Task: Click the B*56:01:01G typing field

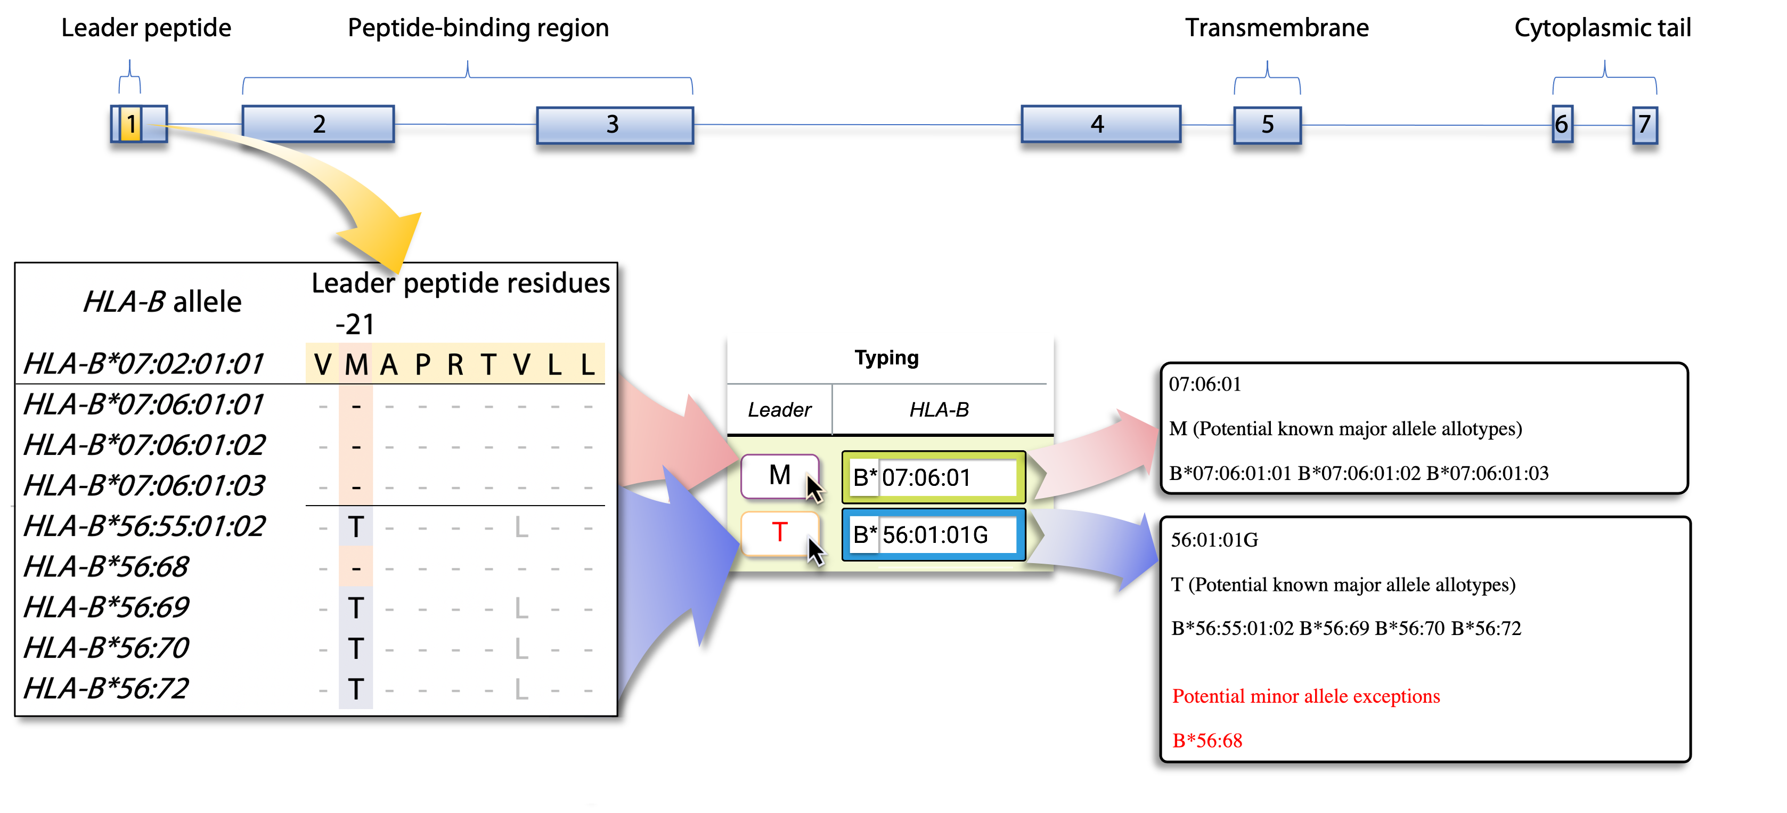Action: click(x=933, y=535)
